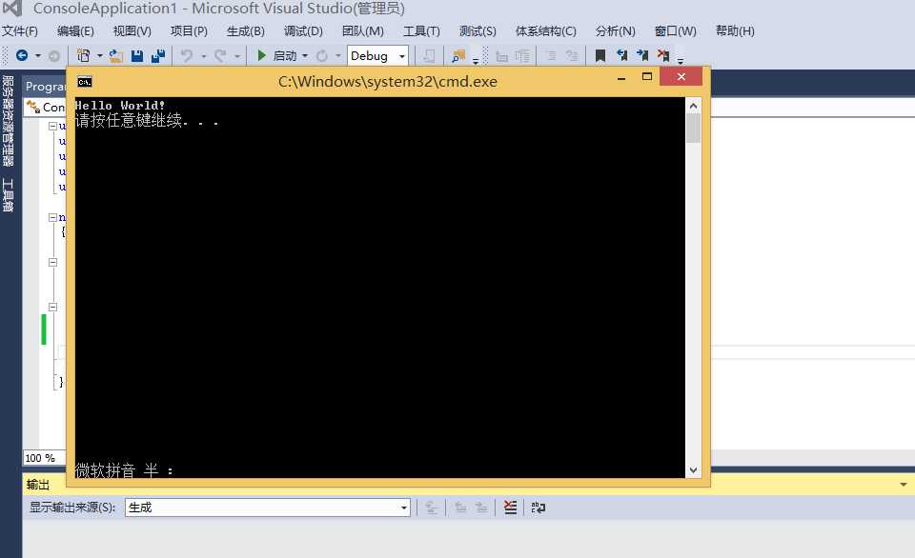Click the Save floppy disk icon
The image size is (915, 558).
tap(137, 56)
